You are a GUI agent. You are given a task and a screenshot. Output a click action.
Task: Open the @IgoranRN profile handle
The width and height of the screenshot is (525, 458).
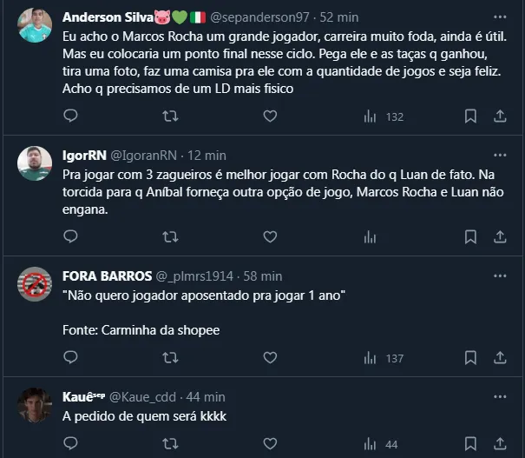pos(144,156)
